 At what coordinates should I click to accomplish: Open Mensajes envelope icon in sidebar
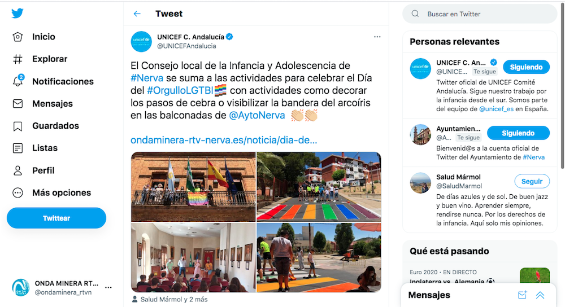click(x=18, y=104)
